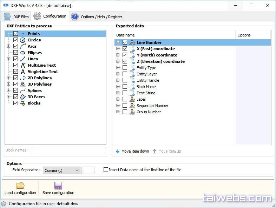This screenshot has height=208, width=276.
Task: Click the Load configuration button
Action: [x=20, y=188]
